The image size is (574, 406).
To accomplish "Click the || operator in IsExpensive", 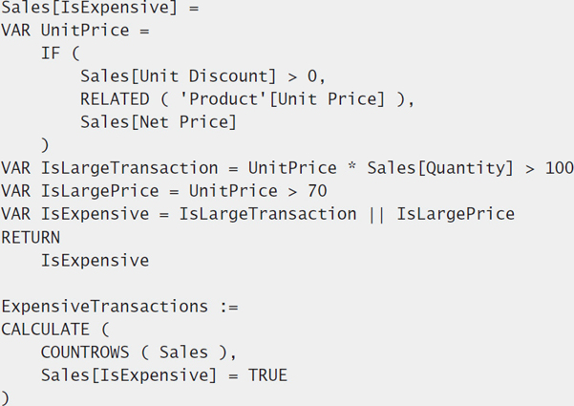I will pyautogui.click(x=376, y=214).
